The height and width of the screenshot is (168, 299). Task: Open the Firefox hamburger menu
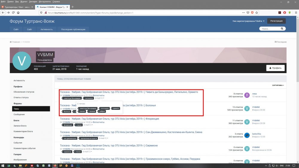(x=295, y=13)
